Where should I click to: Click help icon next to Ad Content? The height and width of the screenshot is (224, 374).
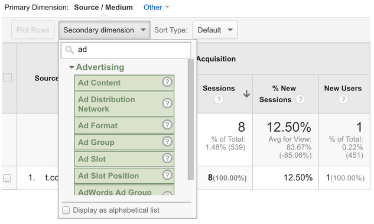pos(167,82)
